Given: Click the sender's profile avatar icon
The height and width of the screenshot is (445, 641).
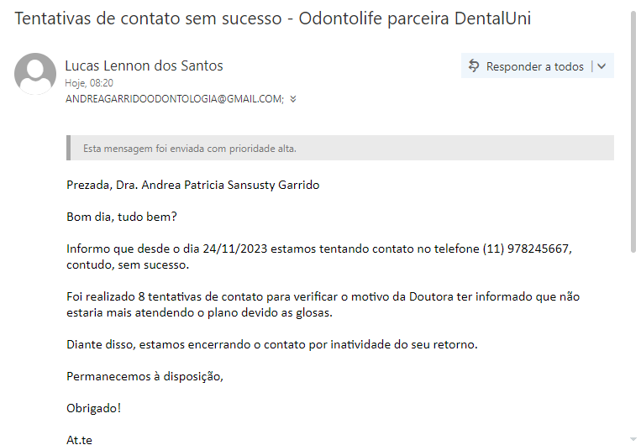Looking at the screenshot, I should (x=35, y=73).
